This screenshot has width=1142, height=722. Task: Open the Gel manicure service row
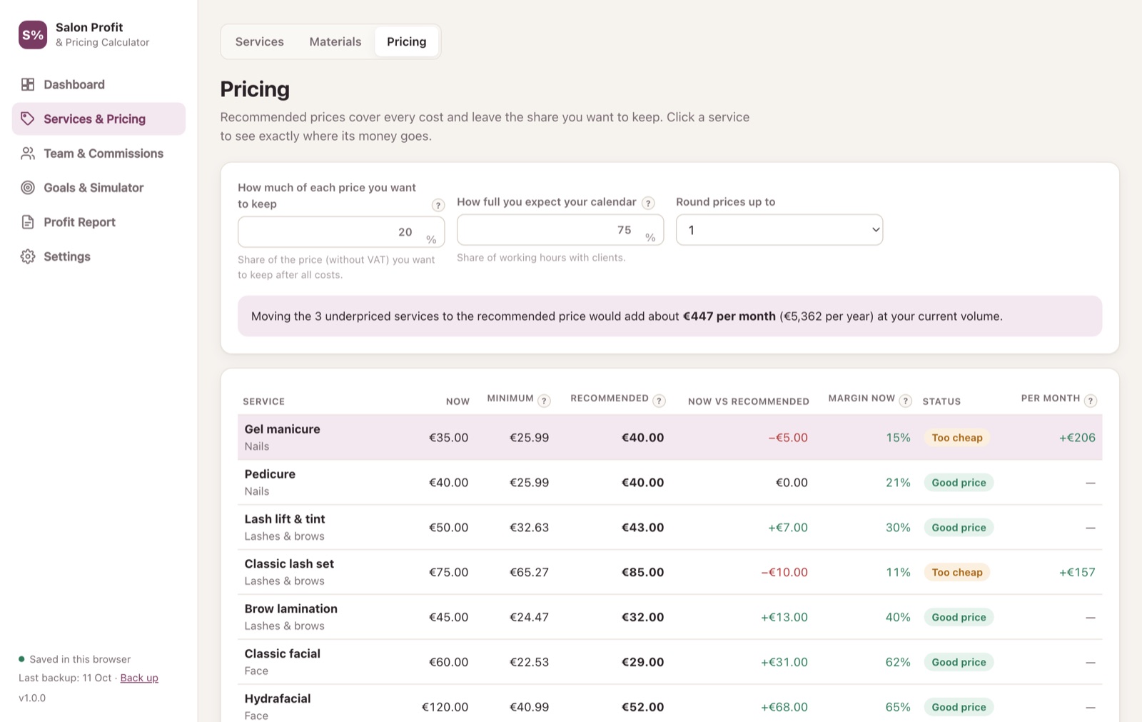(669, 437)
